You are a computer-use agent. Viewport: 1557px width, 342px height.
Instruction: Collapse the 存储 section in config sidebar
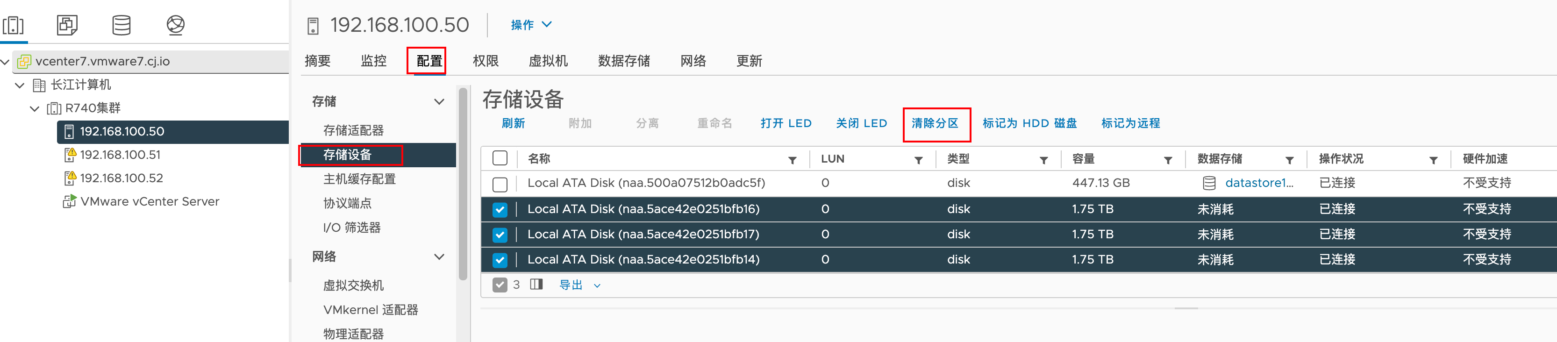click(x=439, y=101)
